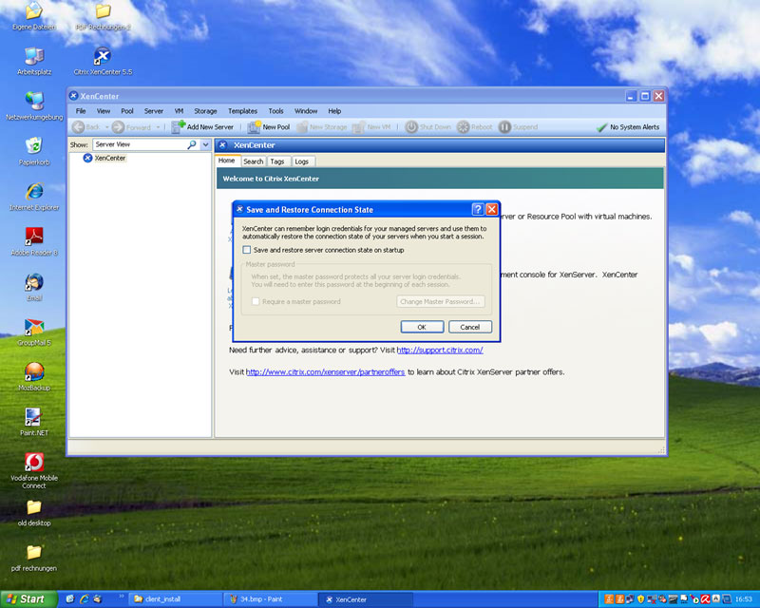Open the Forward button history dropdown arrow
Viewport: 760px width, 608px height.
click(158, 127)
